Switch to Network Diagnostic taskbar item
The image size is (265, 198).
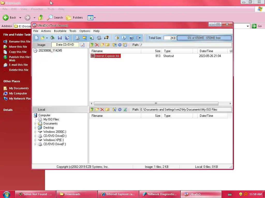pyautogui.click(x=160, y=194)
